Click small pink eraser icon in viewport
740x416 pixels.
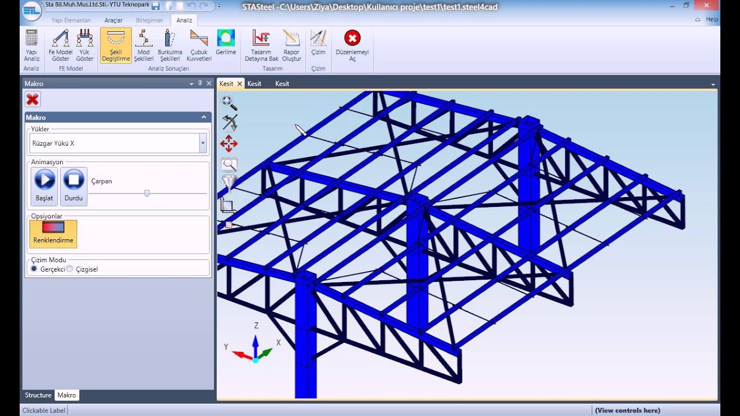pyautogui.click(x=229, y=225)
